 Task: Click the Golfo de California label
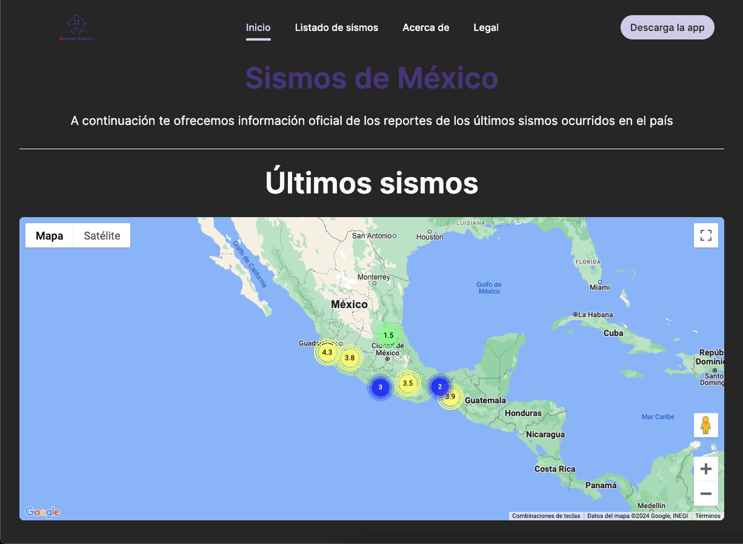tap(250, 264)
